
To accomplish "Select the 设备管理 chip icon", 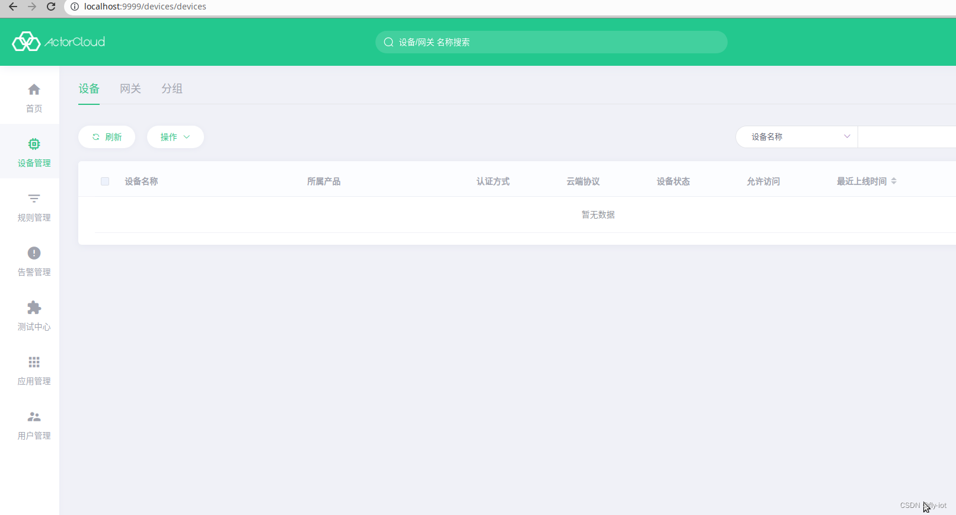I will pyautogui.click(x=34, y=144).
